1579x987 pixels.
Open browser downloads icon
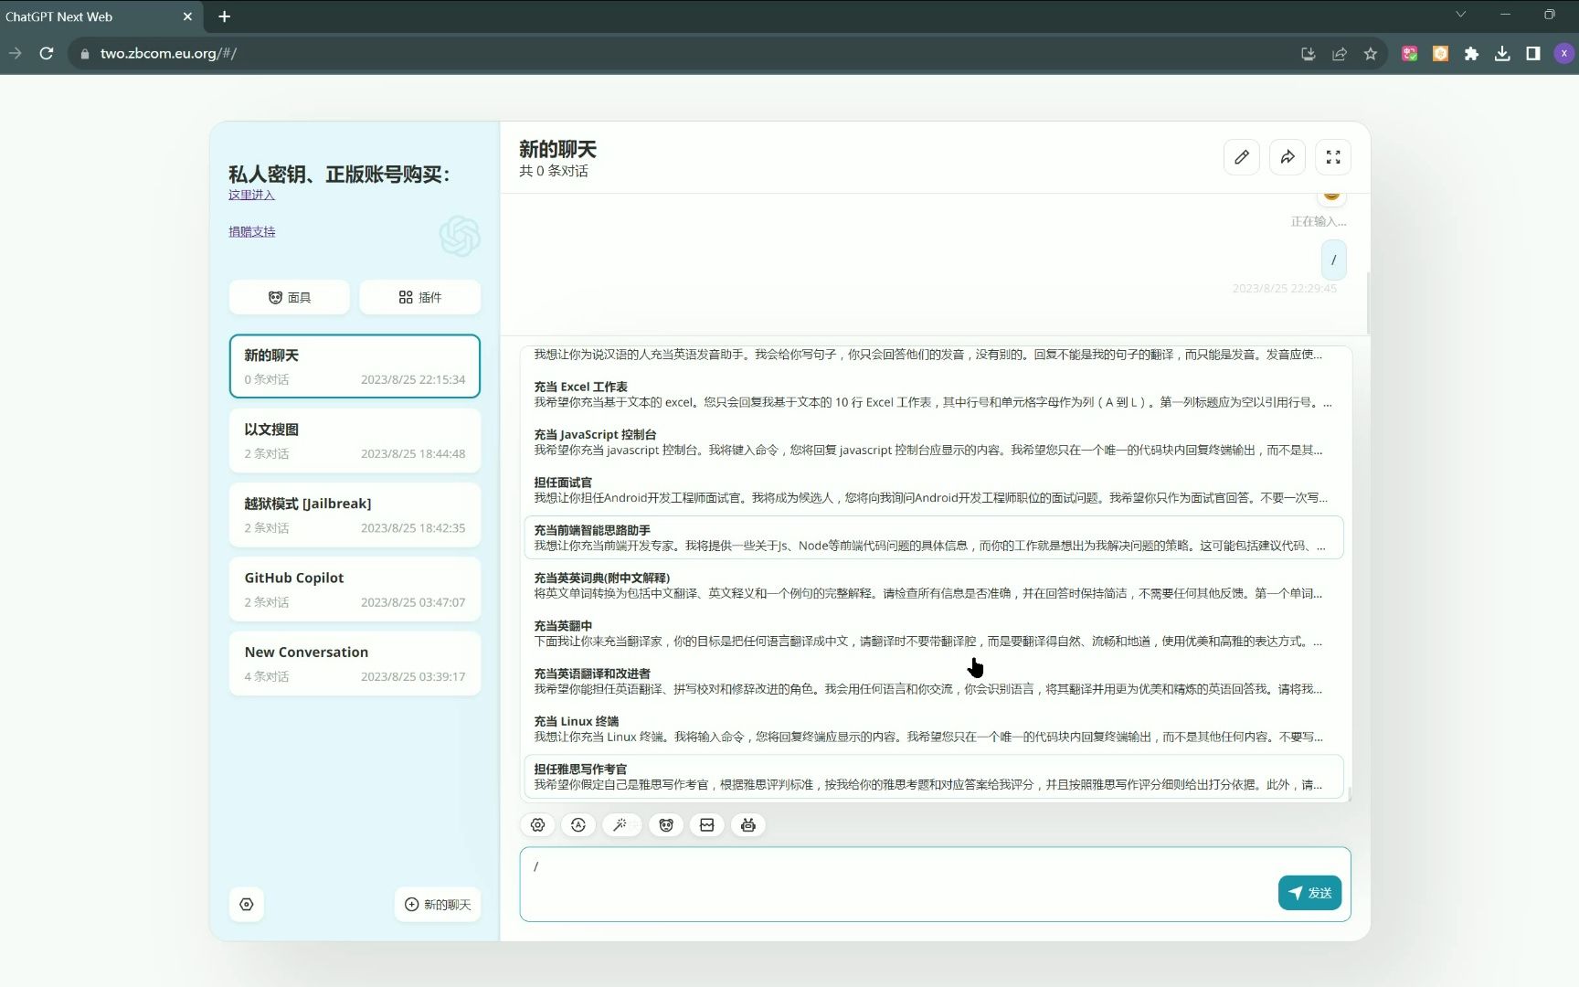point(1502,54)
